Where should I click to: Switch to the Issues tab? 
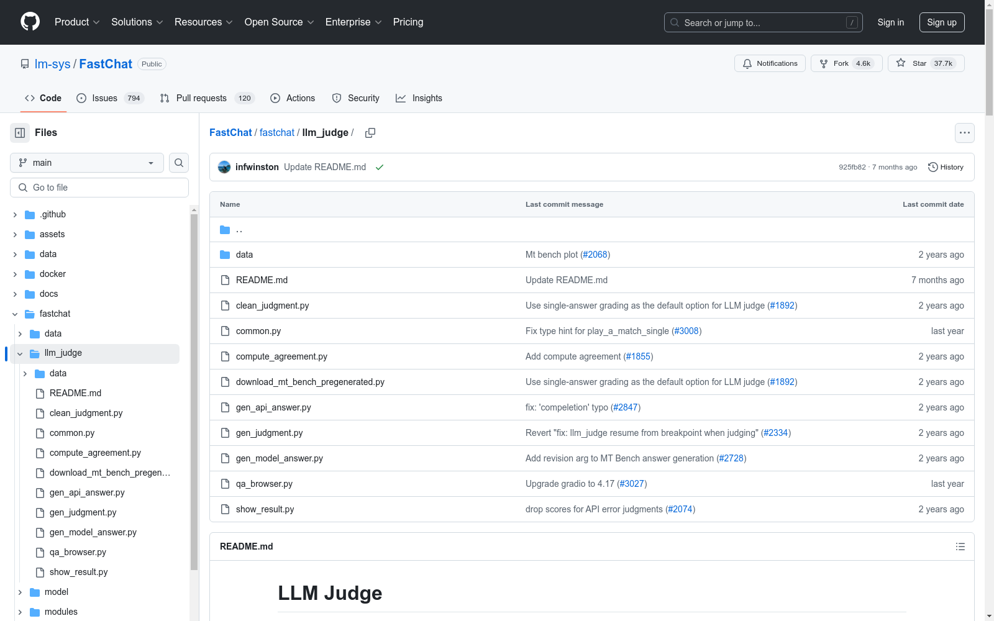click(x=110, y=98)
